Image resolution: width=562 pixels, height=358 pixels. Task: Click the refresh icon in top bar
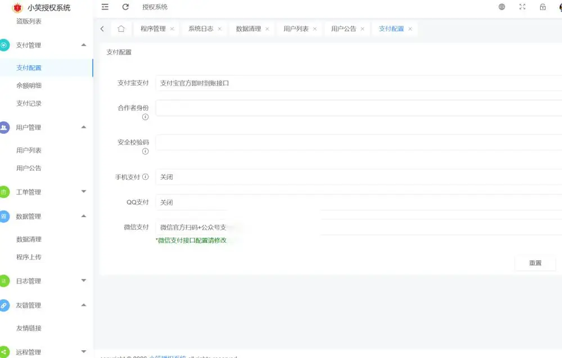(125, 7)
